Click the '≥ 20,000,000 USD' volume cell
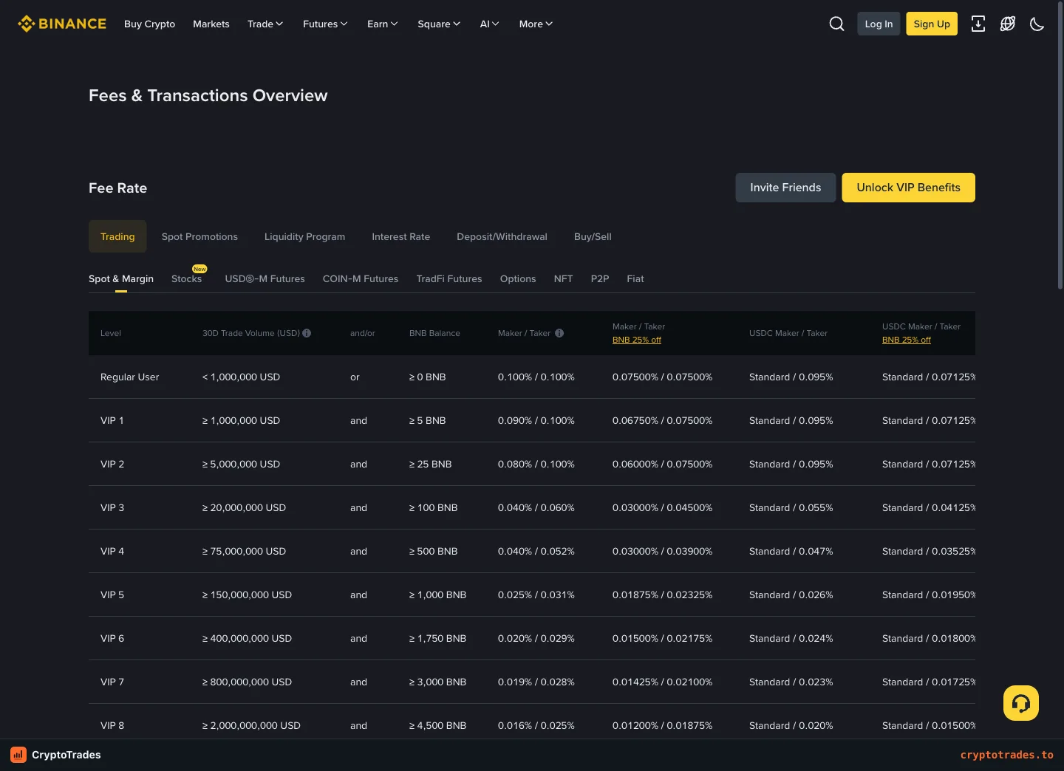1064x771 pixels. [244, 507]
